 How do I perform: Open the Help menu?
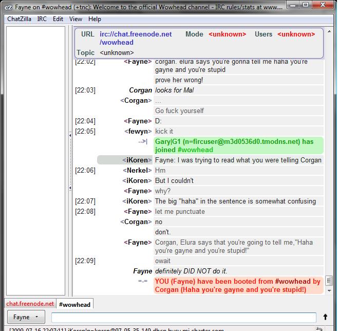[x=95, y=19]
